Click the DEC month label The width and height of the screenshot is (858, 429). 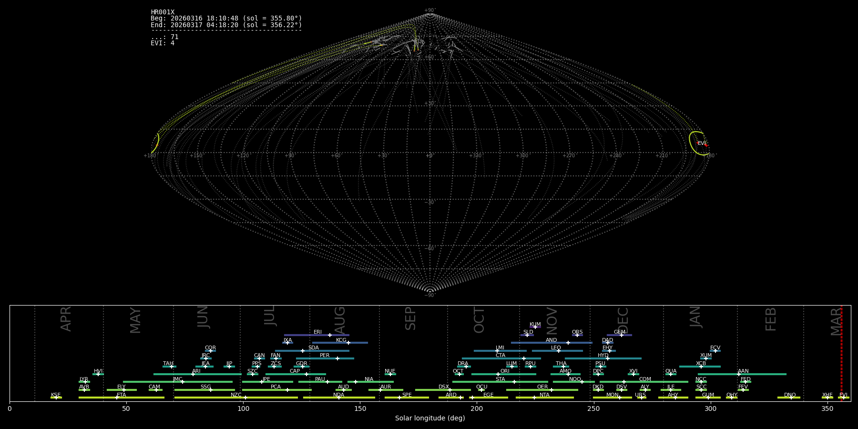point(623,320)
